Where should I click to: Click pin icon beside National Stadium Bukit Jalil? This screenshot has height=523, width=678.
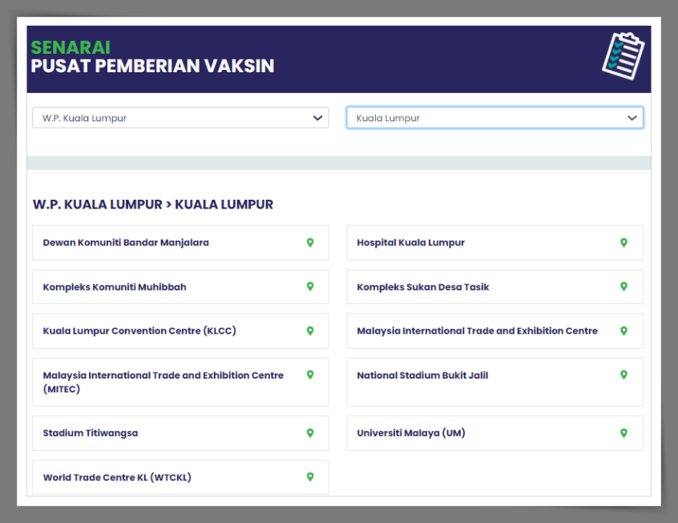624,375
